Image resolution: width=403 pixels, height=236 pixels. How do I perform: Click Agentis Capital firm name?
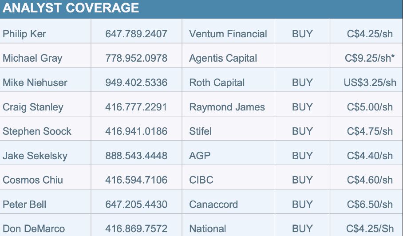[x=223, y=58]
